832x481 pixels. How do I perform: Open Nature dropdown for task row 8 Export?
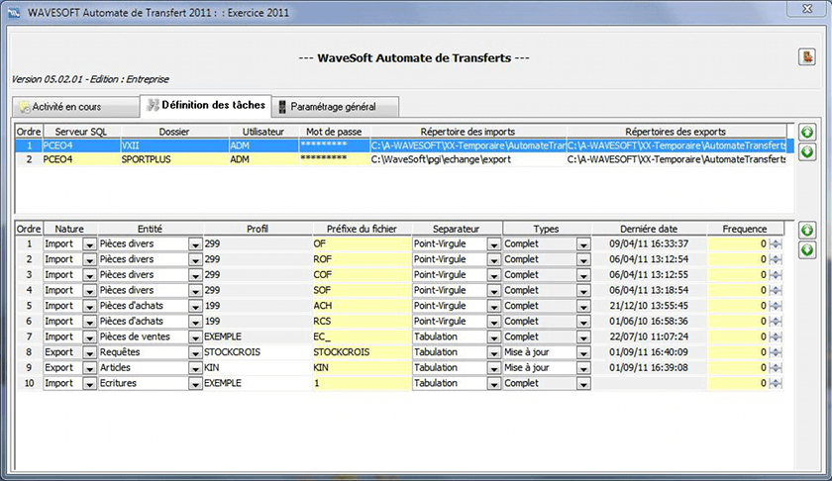[x=89, y=352]
